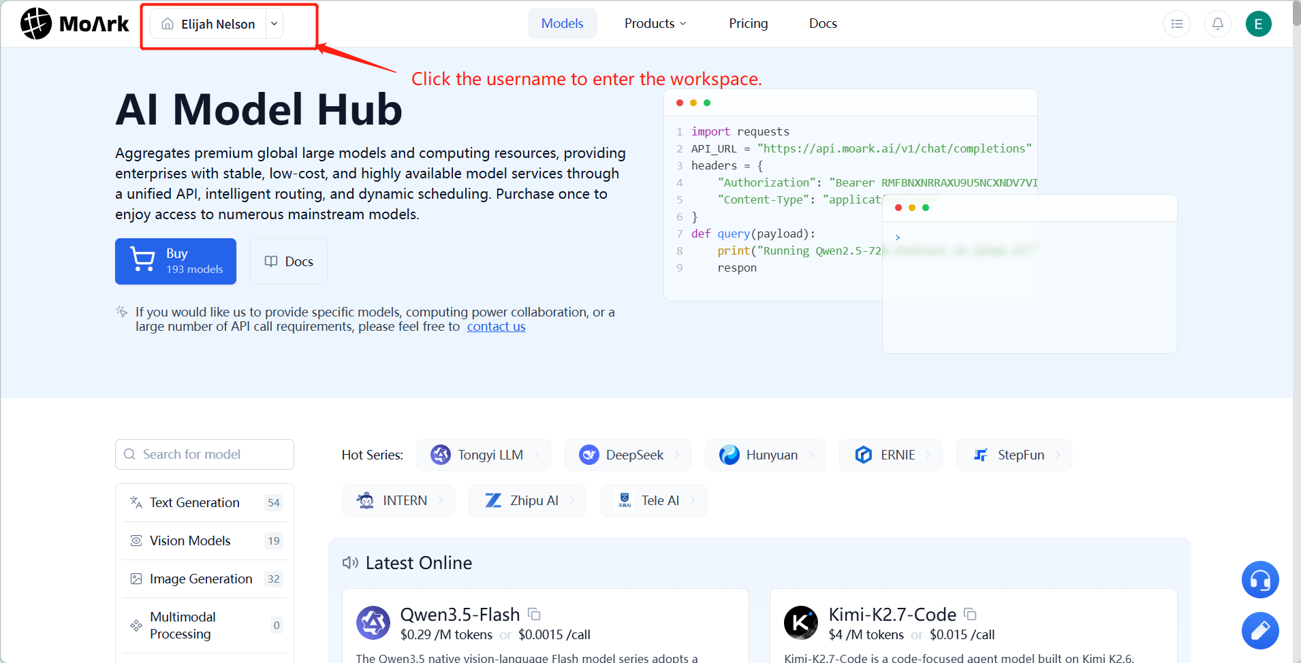Viewport: 1301px width, 663px height.
Task: Expand the Elijah Nelson workspace dropdown arrow
Action: click(x=274, y=24)
